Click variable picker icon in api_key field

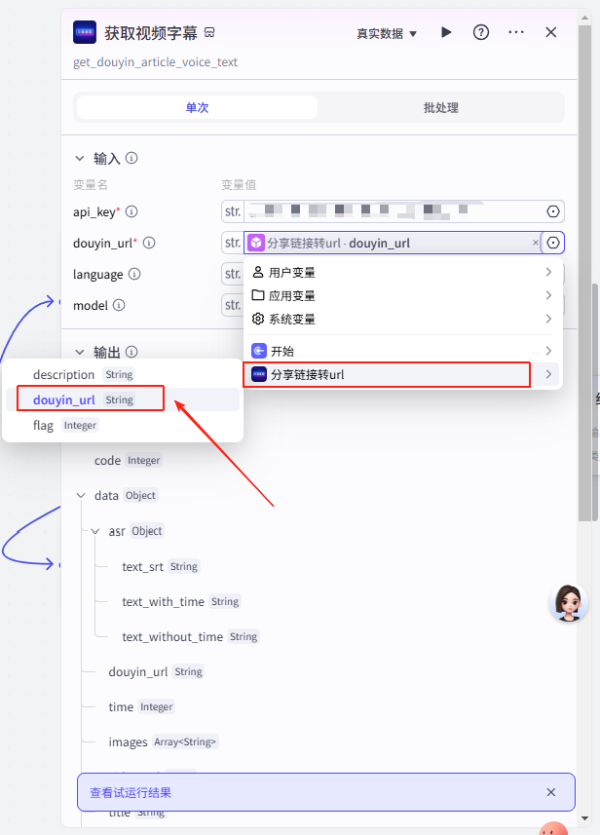coord(553,211)
